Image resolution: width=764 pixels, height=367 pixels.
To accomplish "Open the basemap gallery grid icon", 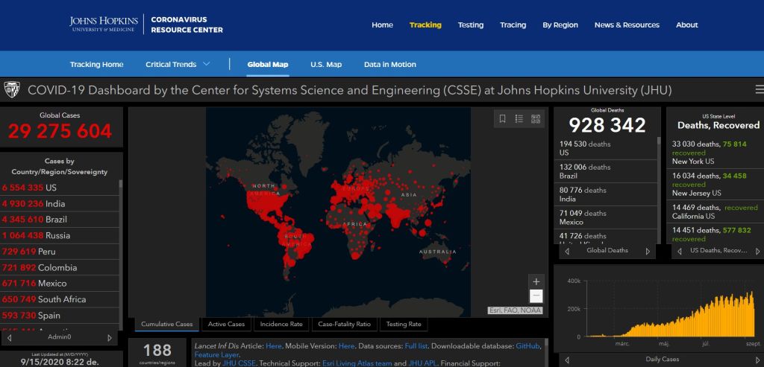I will 536,118.
